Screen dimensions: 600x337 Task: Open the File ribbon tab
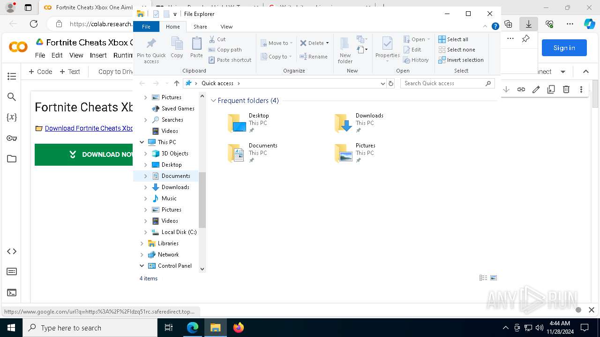click(x=146, y=27)
